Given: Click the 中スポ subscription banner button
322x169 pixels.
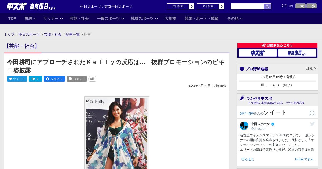Looking at the screenshot, I should pos(258,53).
